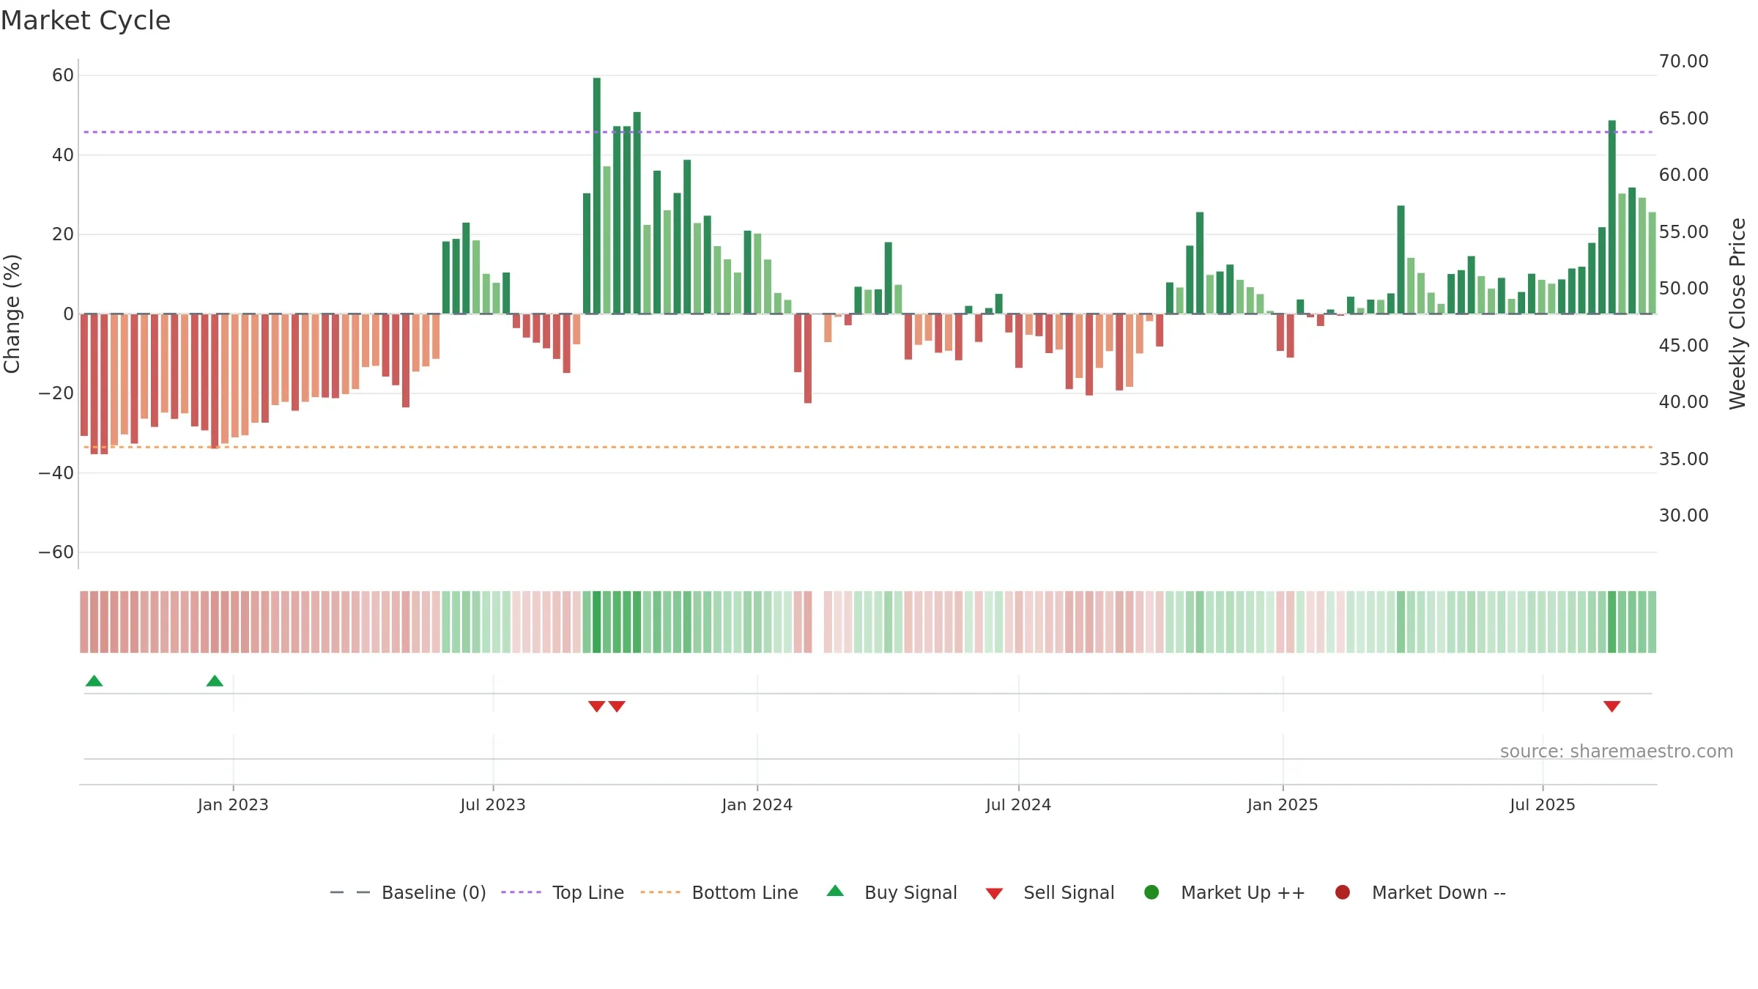Click the Market Down -- legend label
This screenshot has width=1758, height=989.
[1439, 892]
